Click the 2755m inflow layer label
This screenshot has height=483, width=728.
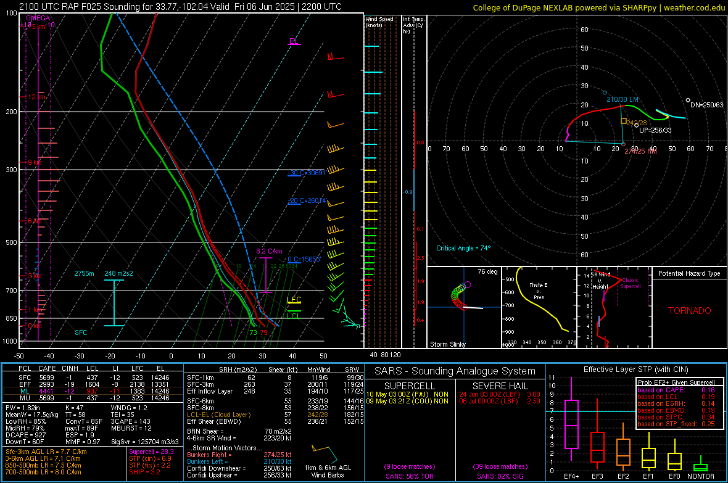click(84, 273)
